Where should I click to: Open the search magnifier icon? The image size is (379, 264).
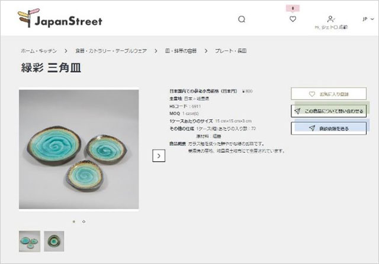click(x=242, y=19)
